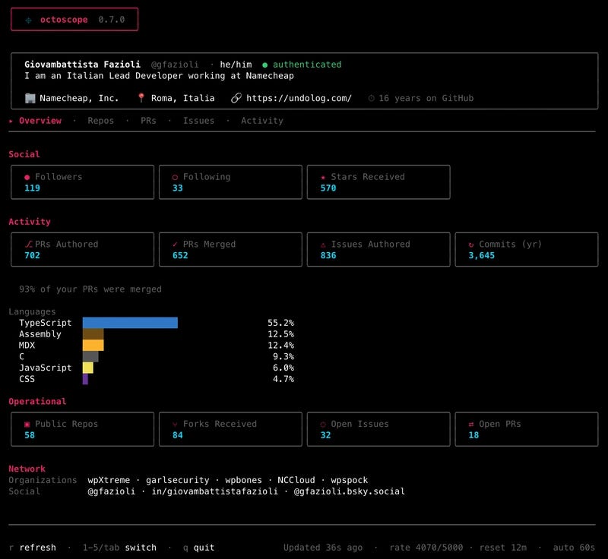Click the green authenticated status dot
This screenshot has width=608, height=559.
click(264, 65)
